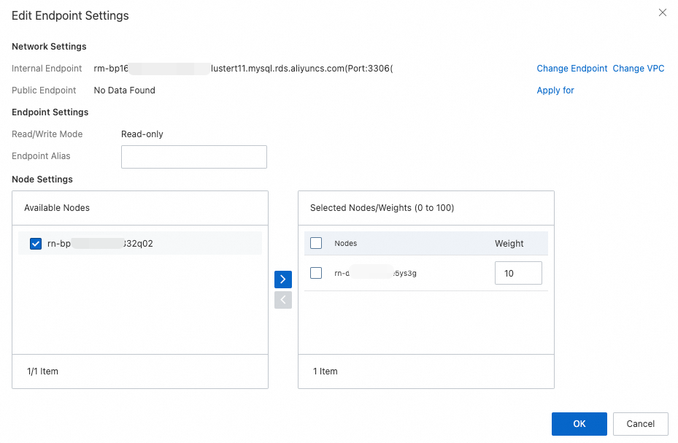
Task: Focus the Endpoint Alias text field
Action: click(193, 157)
